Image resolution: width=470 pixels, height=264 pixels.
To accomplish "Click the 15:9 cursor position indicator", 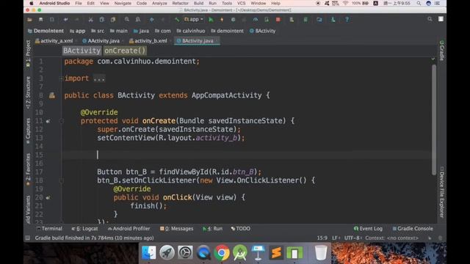I will tap(322, 238).
